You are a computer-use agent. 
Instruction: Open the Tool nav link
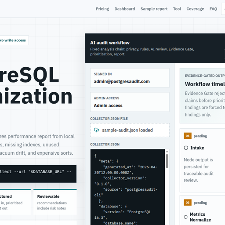[177, 9]
